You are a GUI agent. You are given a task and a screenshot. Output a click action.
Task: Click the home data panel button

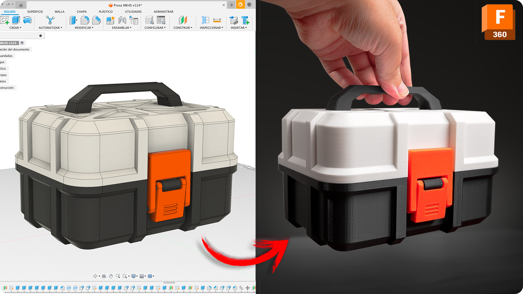[x=21, y=5]
